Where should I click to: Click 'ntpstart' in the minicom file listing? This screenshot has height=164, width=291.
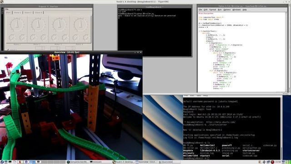pos(205,156)
